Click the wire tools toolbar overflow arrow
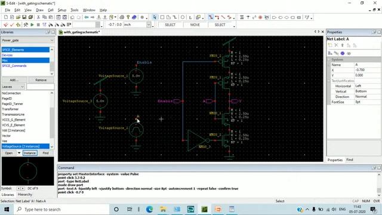The height and width of the screenshot is (215, 382). (x=234, y=18)
